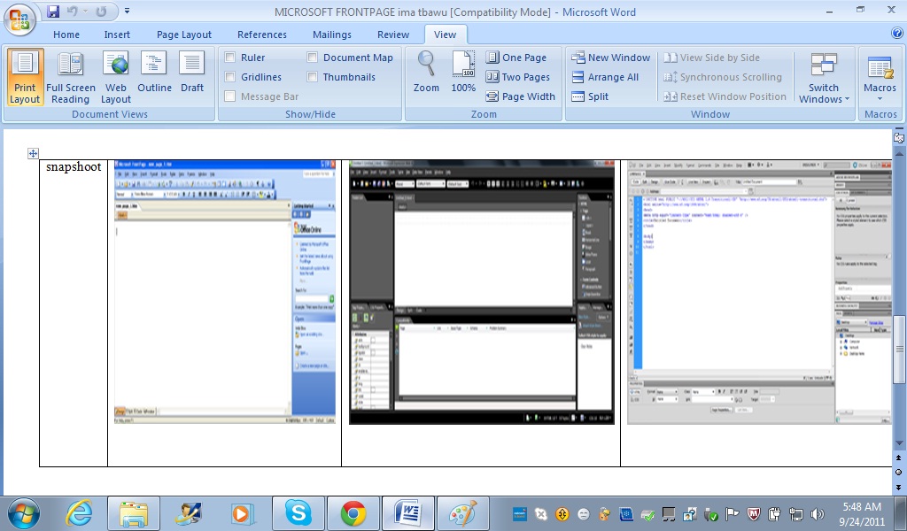This screenshot has width=907, height=531.
Task: Click the vertical scrollbar thumb
Action: pyautogui.click(x=899, y=350)
